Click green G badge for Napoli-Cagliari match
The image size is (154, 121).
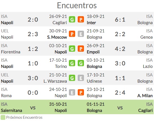point(72,19)
